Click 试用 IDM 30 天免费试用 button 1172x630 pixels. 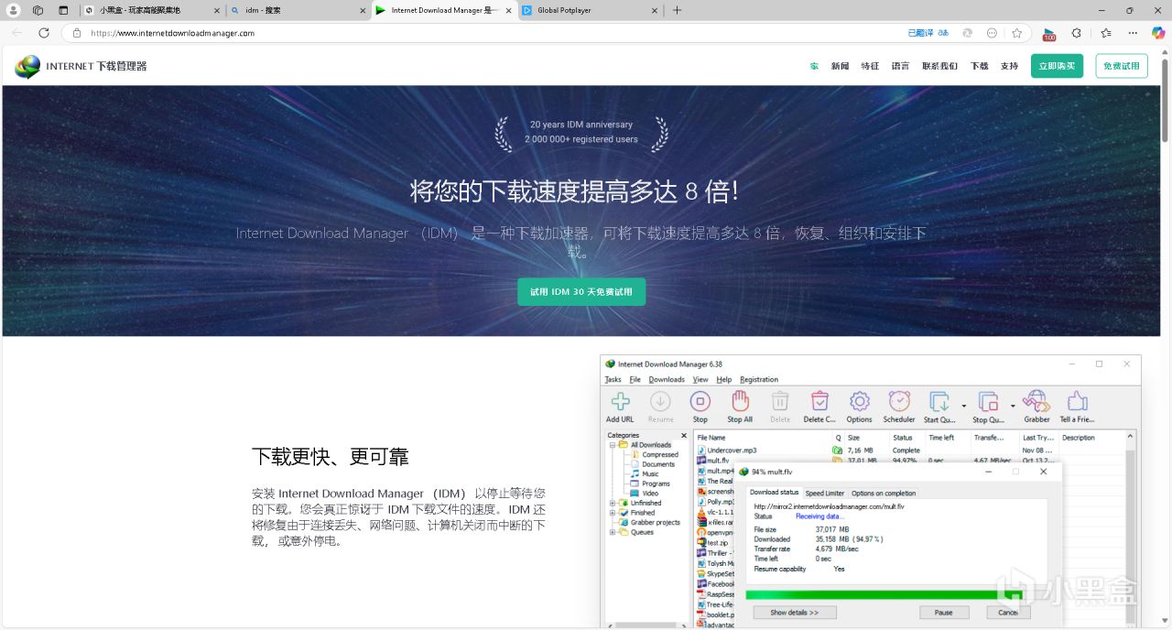[x=581, y=292]
